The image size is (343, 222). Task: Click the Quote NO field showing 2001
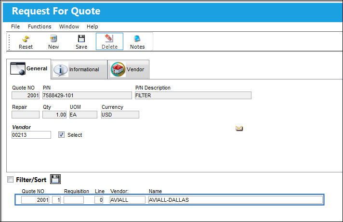tap(26, 95)
